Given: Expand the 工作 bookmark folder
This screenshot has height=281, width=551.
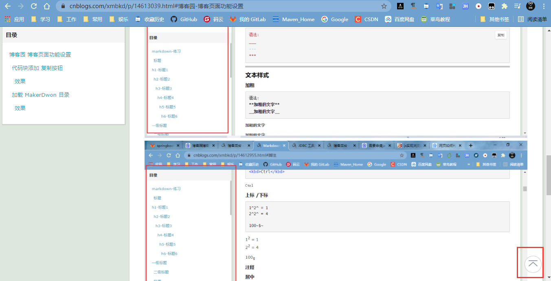Looking at the screenshot, I should (66, 19).
